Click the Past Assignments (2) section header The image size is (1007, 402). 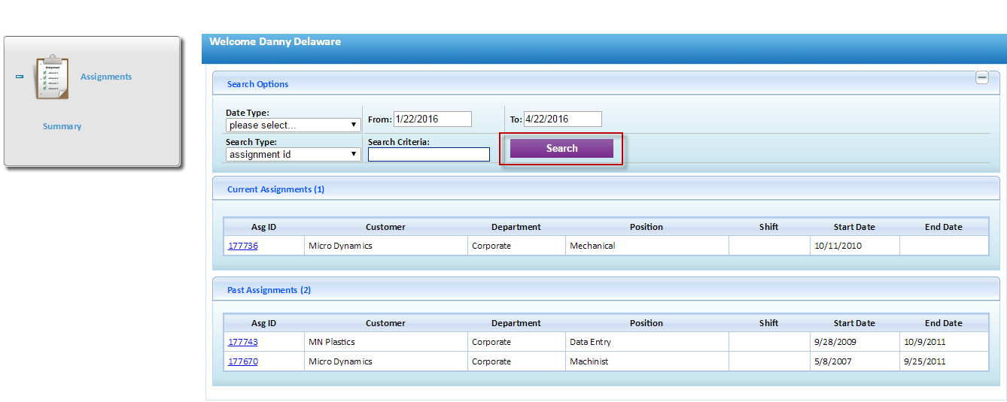pos(269,290)
